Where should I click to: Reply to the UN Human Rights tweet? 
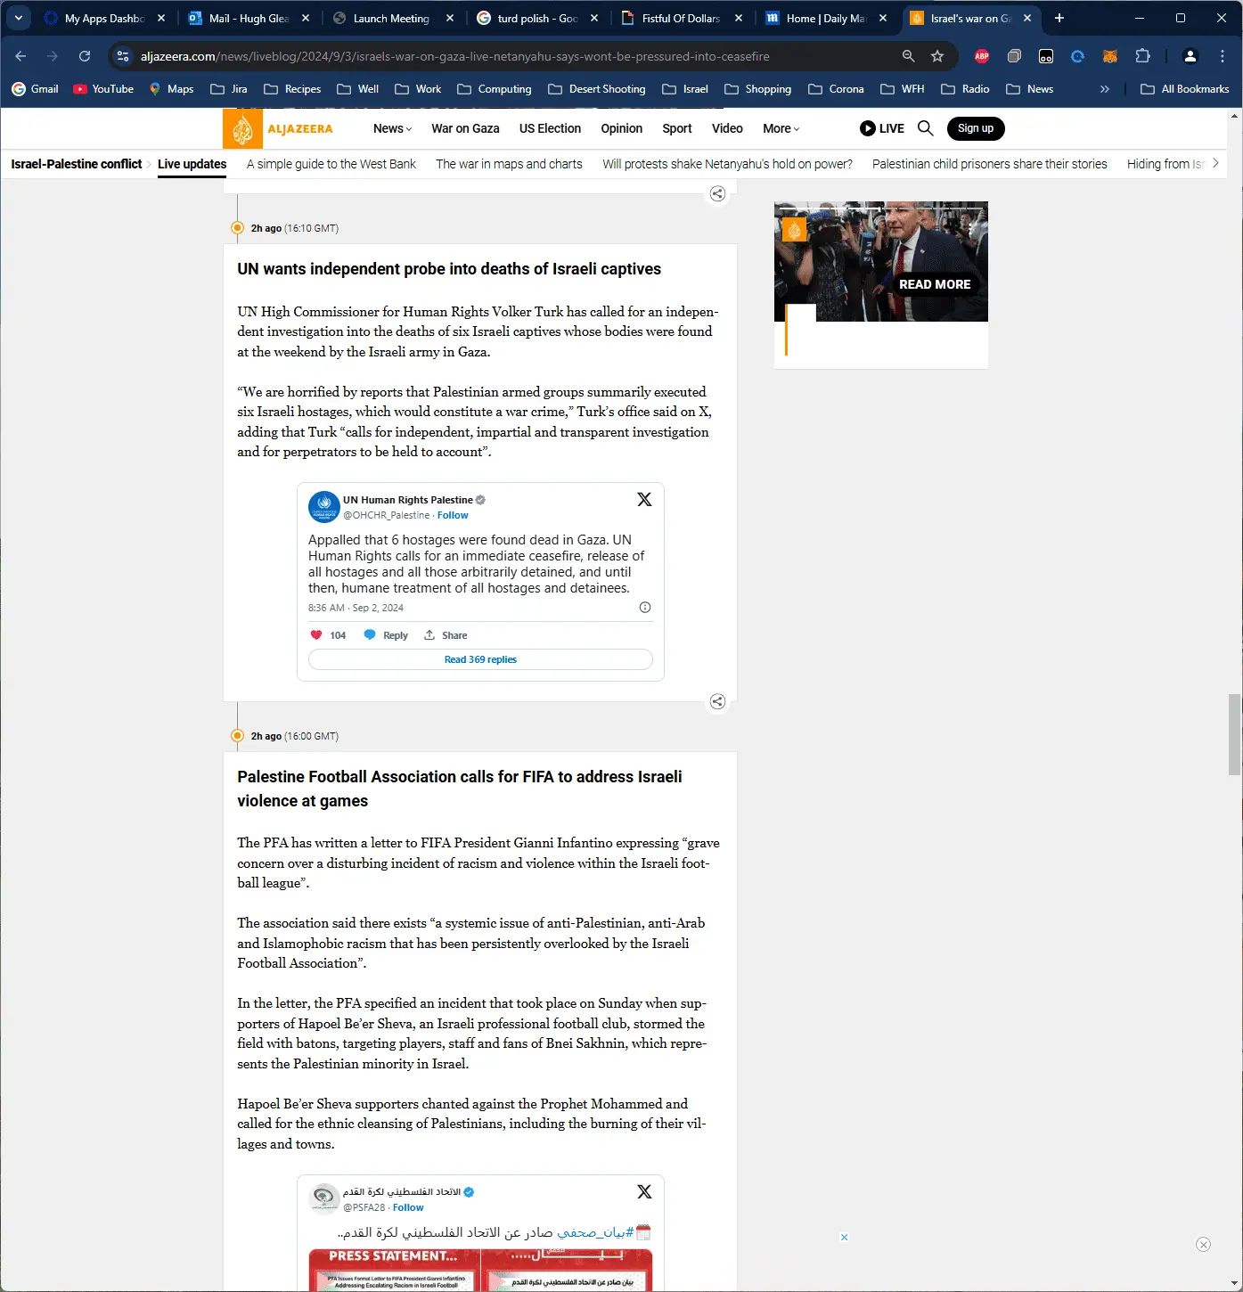pyautogui.click(x=386, y=635)
